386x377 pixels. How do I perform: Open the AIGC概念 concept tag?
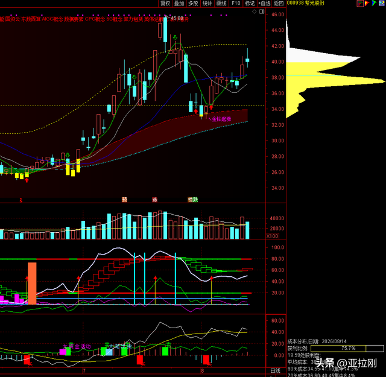click(x=52, y=19)
